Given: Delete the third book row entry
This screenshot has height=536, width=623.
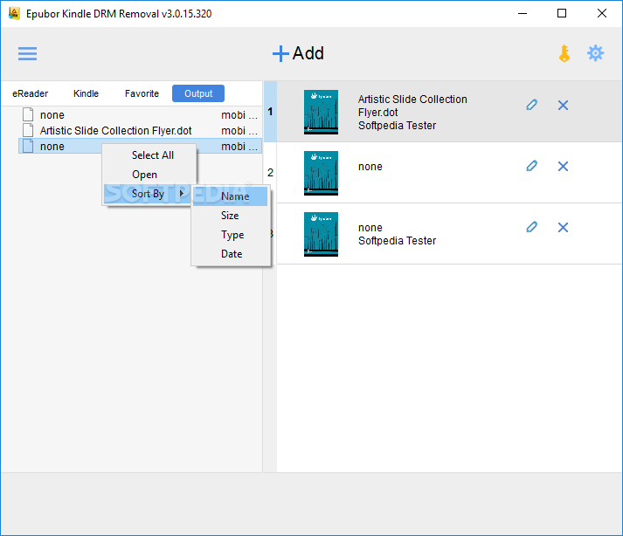Looking at the screenshot, I should (563, 228).
